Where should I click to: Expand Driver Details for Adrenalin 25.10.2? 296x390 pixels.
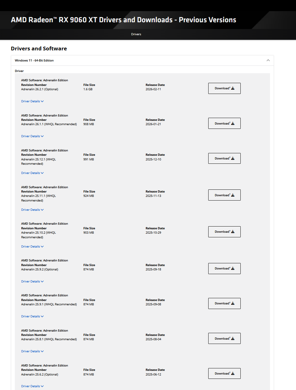(32, 247)
